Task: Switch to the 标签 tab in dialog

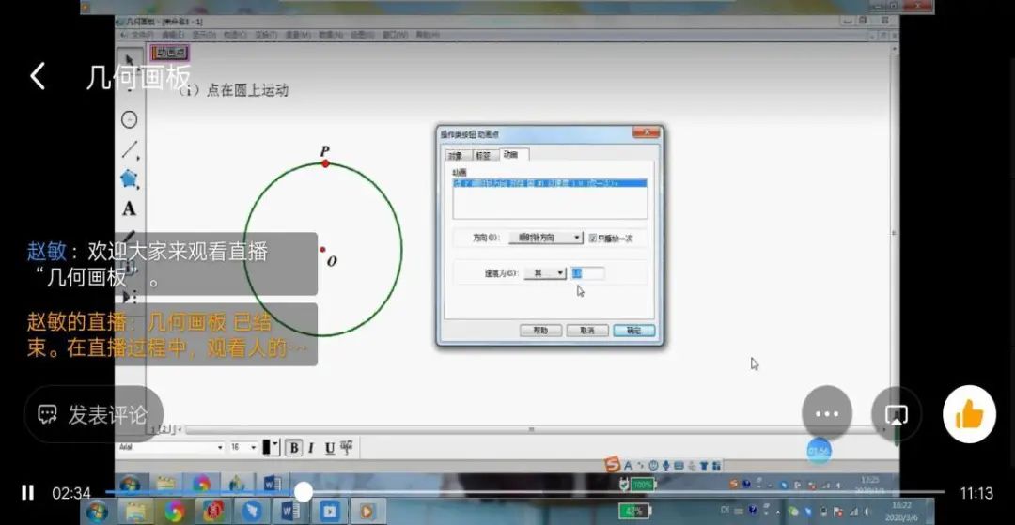Action: point(483,155)
